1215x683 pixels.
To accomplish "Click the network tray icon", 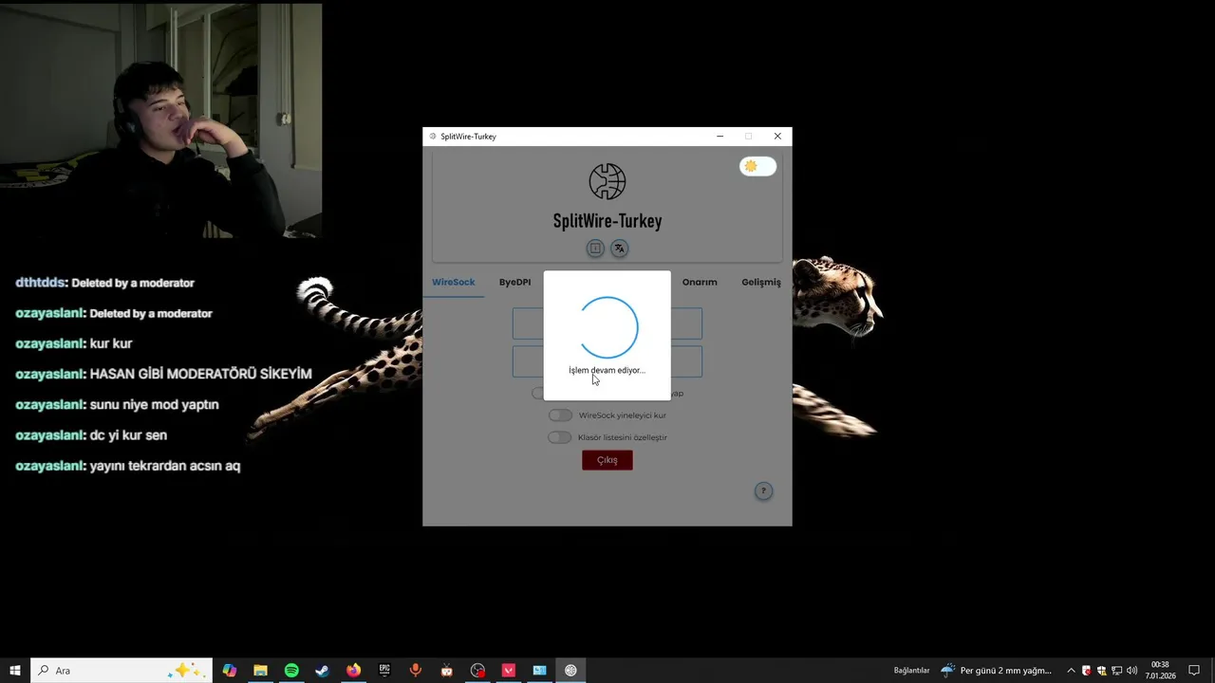I will click(1116, 671).
